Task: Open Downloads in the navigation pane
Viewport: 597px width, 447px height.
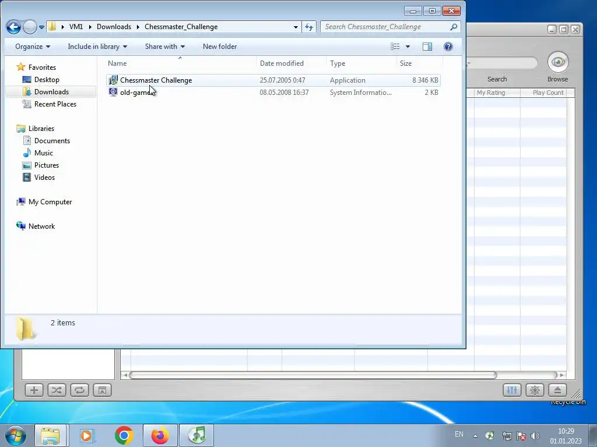Action: pos(51,91)
